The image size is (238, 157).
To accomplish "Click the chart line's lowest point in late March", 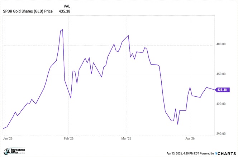I will tap(178, 124).
